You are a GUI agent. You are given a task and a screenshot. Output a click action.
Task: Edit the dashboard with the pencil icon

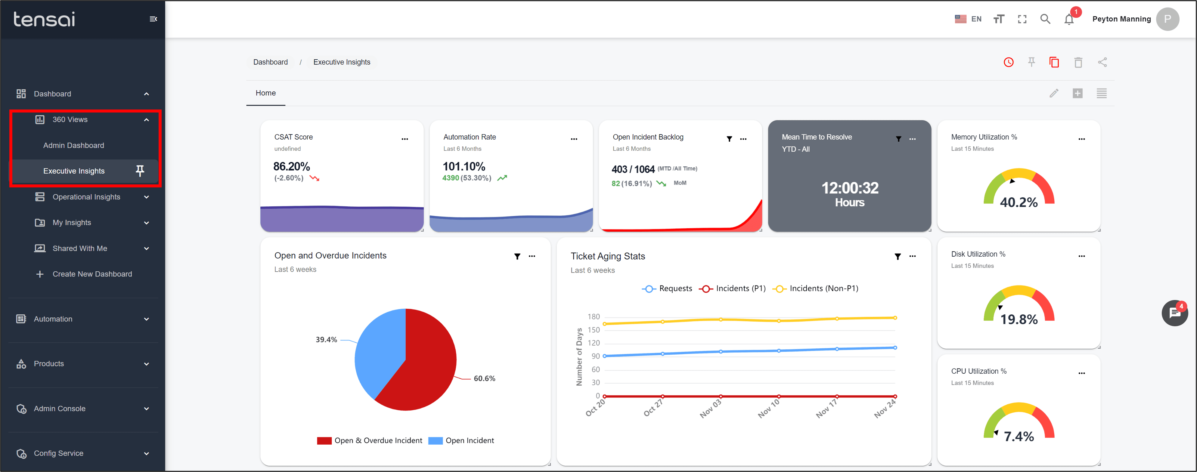click(1054, 93)
